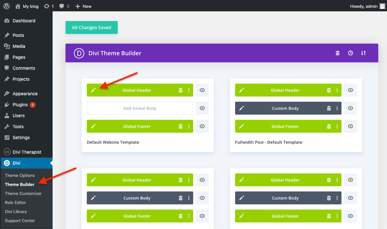
Task: Open Role Editor submenu item
Action: pyautogui.click(x=15, y=203)
